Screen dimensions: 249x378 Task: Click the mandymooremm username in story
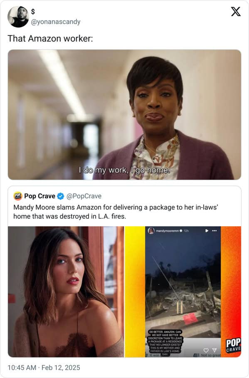click(168, 231)
